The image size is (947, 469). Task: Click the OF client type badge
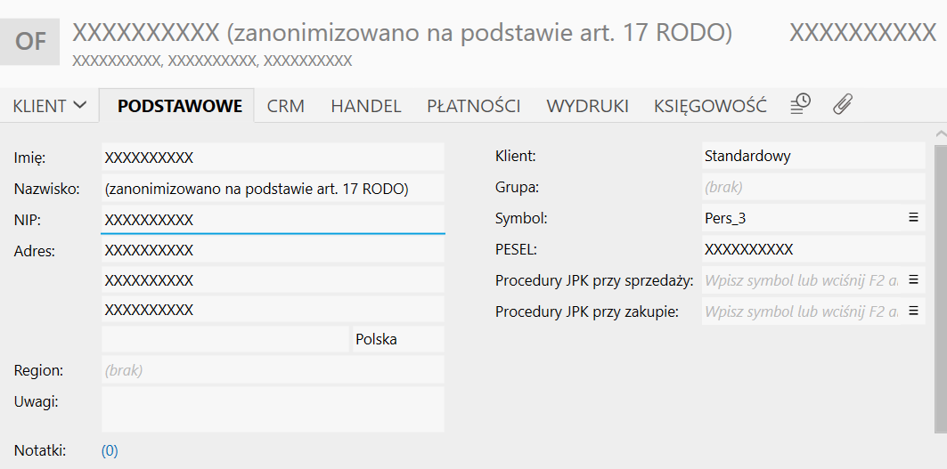coord(30,42)
